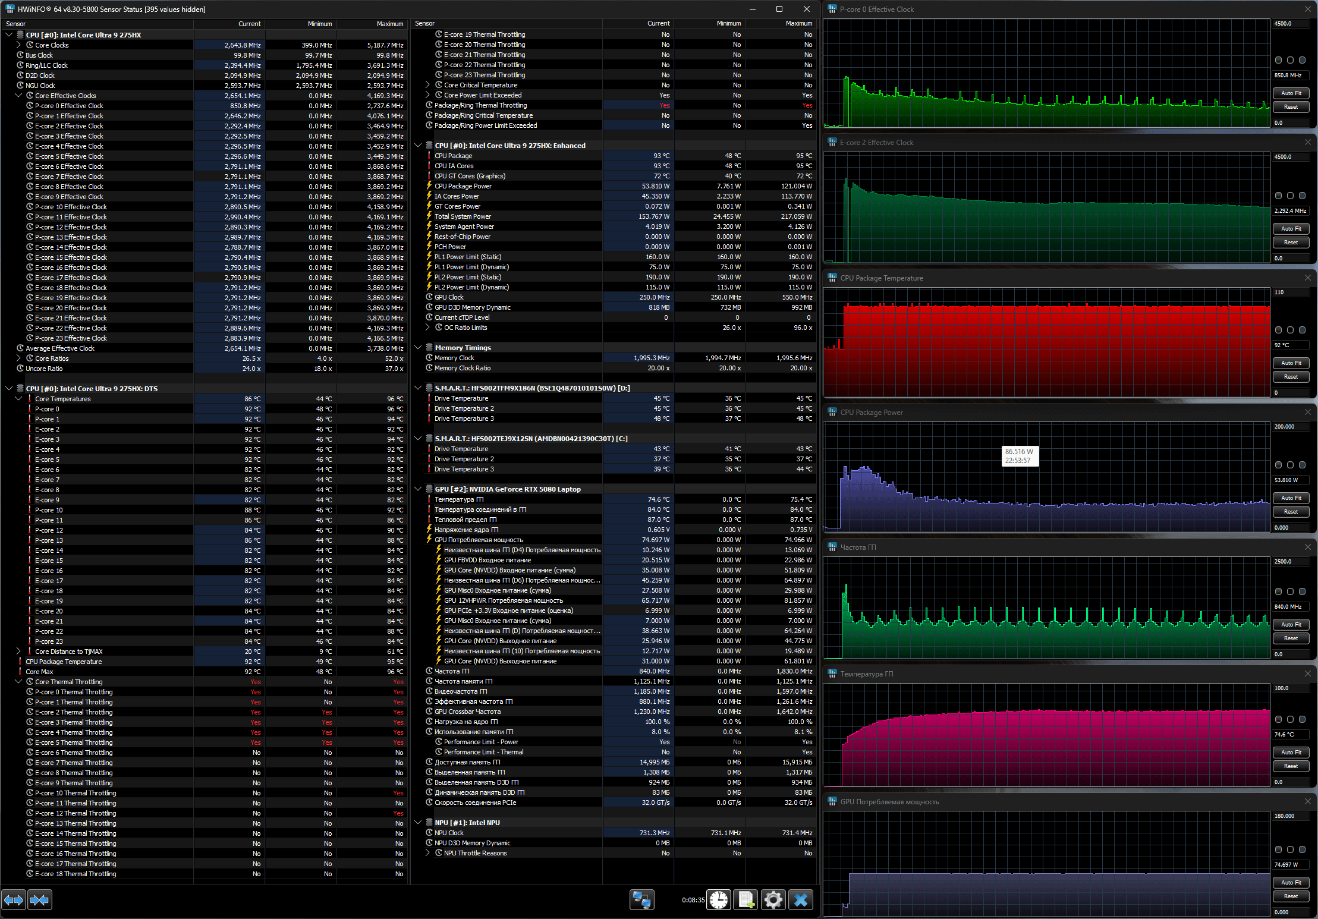Close the CPU Package Power graph window
Screen dimensions: 1318x919
[1307, 412]
